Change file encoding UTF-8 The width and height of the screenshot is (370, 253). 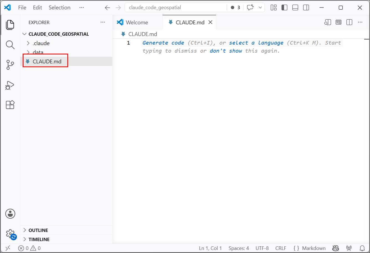click(x=262, y=248)
